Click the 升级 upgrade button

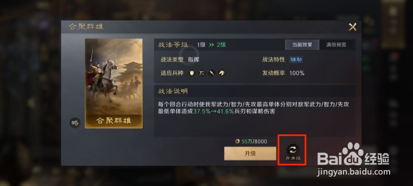click(250, 153)
